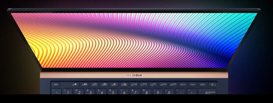Click the backspace key

(207, 91)
